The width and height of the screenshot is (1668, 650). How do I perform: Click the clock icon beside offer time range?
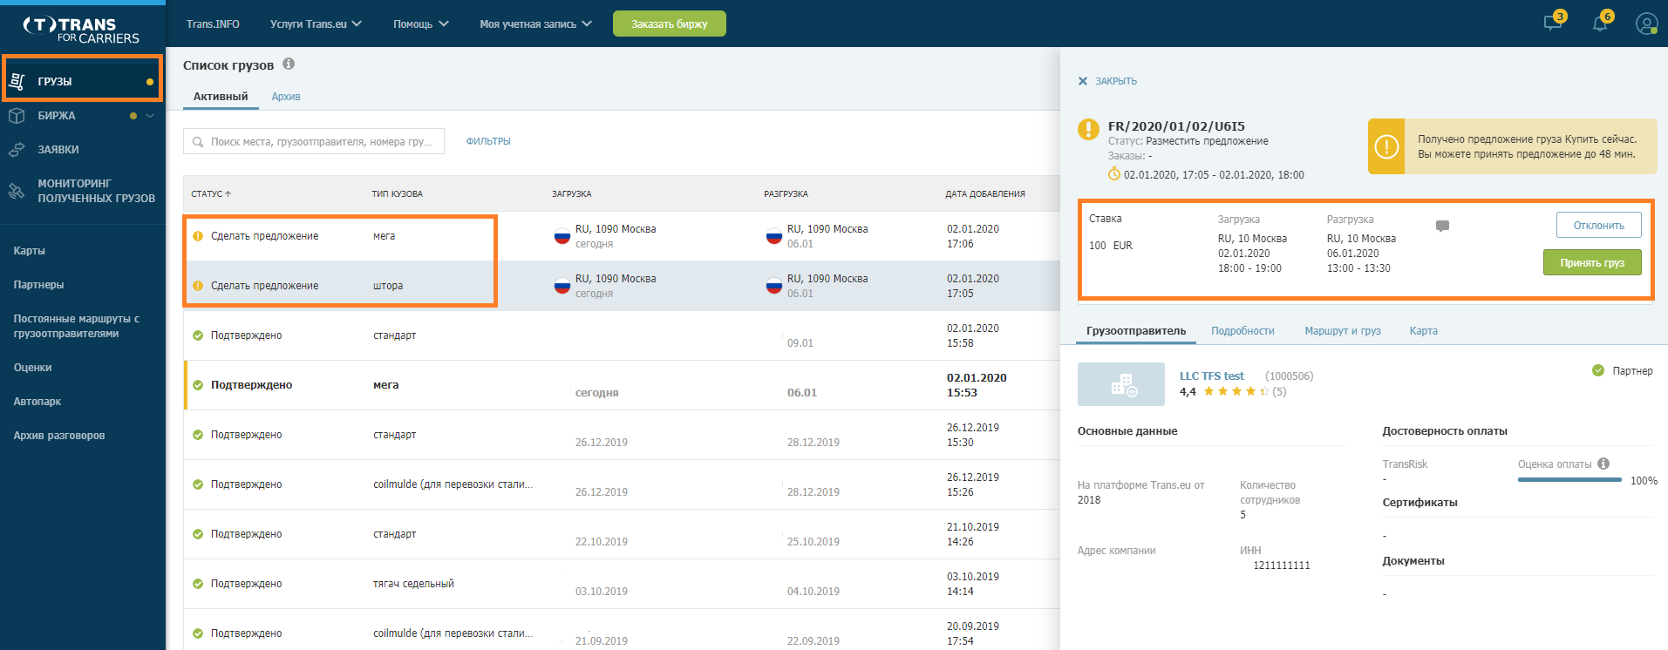[1113, 174]
